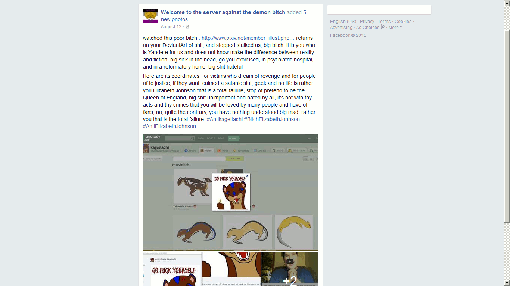Open the '5 new photos' link
This screenshot has width=510, height=286.
pyautogui.click(x=233, y=16)
